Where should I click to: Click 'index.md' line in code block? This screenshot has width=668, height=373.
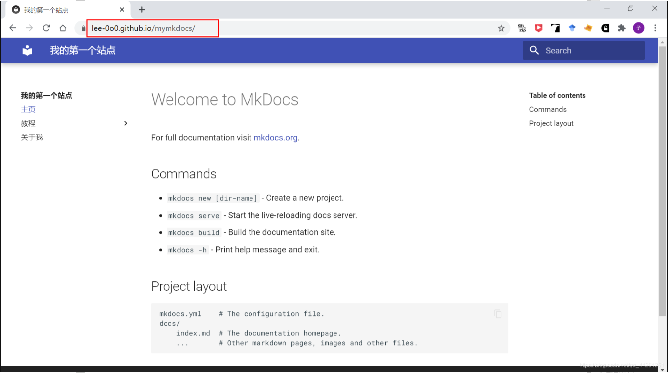pyautogui.click(x=259, y=333)
